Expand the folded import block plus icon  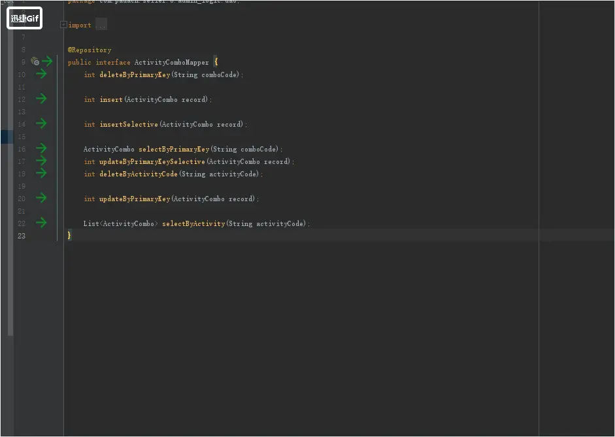pos(63,25)
